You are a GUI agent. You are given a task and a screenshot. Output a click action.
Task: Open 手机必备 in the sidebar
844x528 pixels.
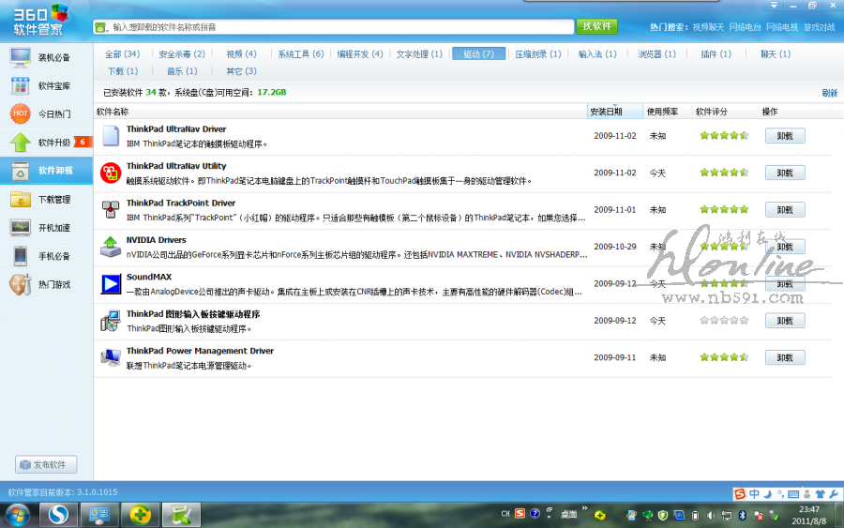tap(47, 256)
